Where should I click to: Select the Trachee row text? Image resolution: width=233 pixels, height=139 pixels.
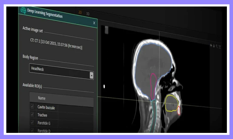tap(42, 115)
